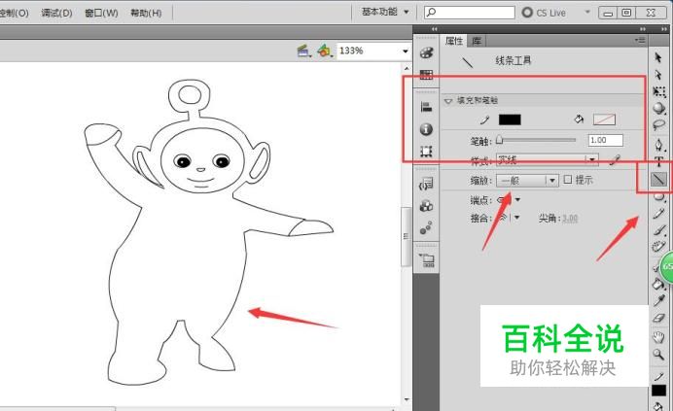The image size is (673, 411).
Task: Select the 3D Rotation tool
Action: (x=658, y=108)
